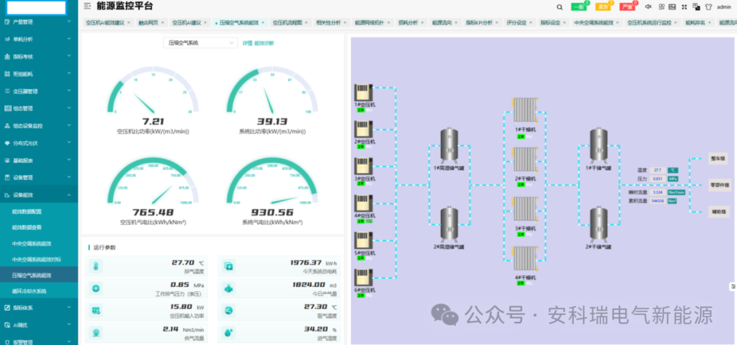Toggle fullscreen icon in header
The width and height of the screenshot is (737, 345).
click(684, 7)
